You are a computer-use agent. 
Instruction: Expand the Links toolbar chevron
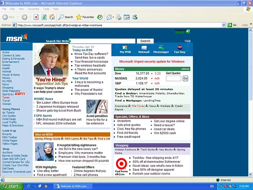(251, 24)
